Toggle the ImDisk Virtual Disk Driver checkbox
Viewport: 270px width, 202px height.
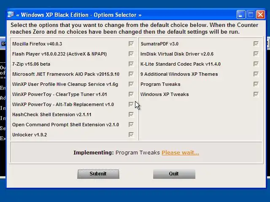click(x=256, y=54)
